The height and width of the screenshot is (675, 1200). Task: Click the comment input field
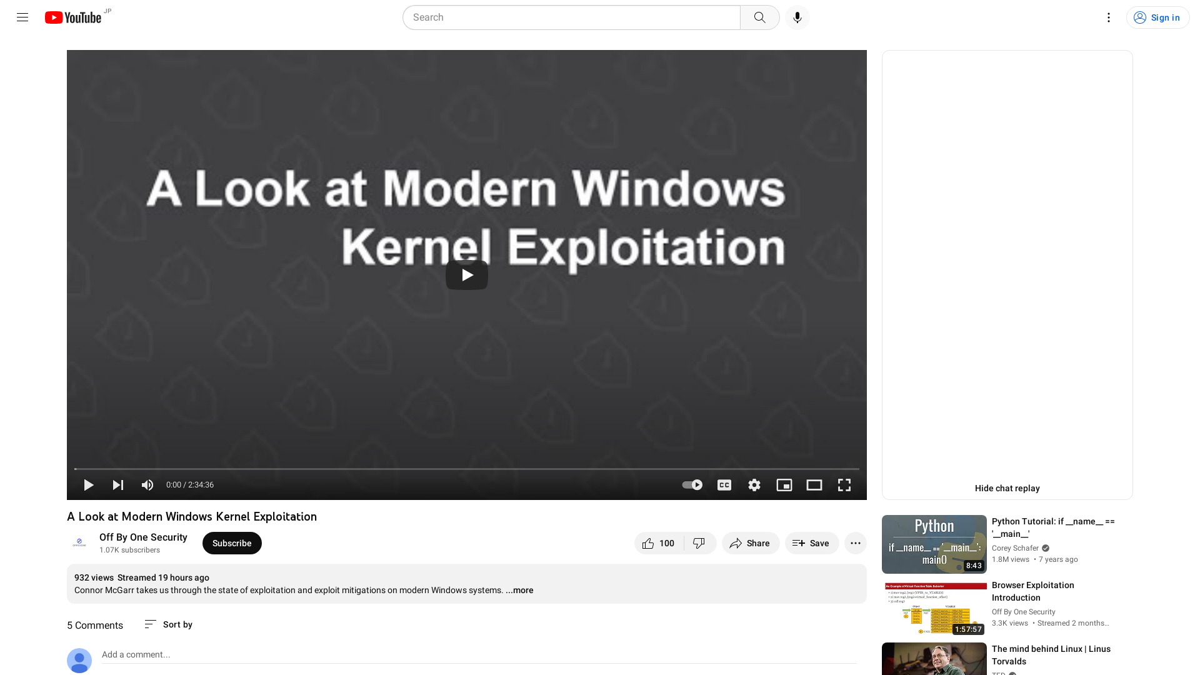(x=250, y=654)
